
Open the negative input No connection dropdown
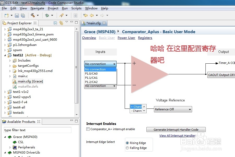click(x=100, y=86)
